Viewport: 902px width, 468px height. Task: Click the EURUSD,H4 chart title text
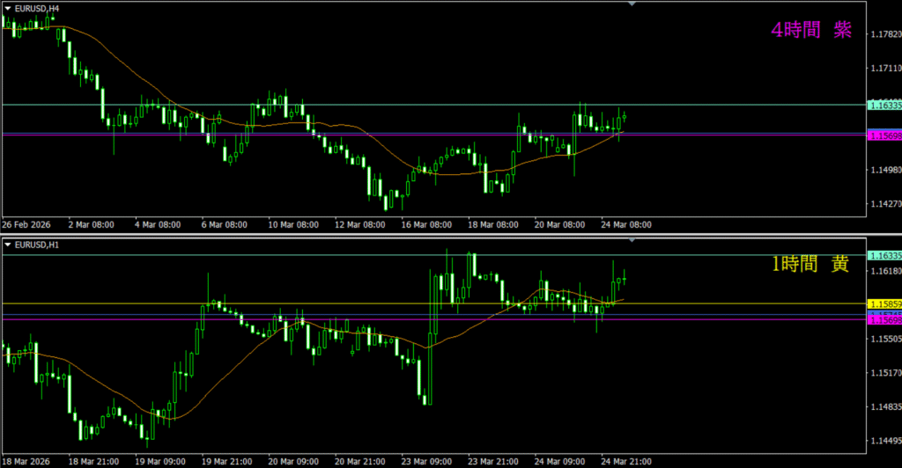tap(37, 8)
